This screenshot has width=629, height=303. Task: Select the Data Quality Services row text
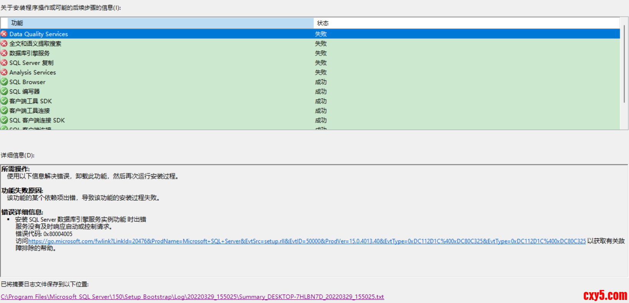point(38,34)
